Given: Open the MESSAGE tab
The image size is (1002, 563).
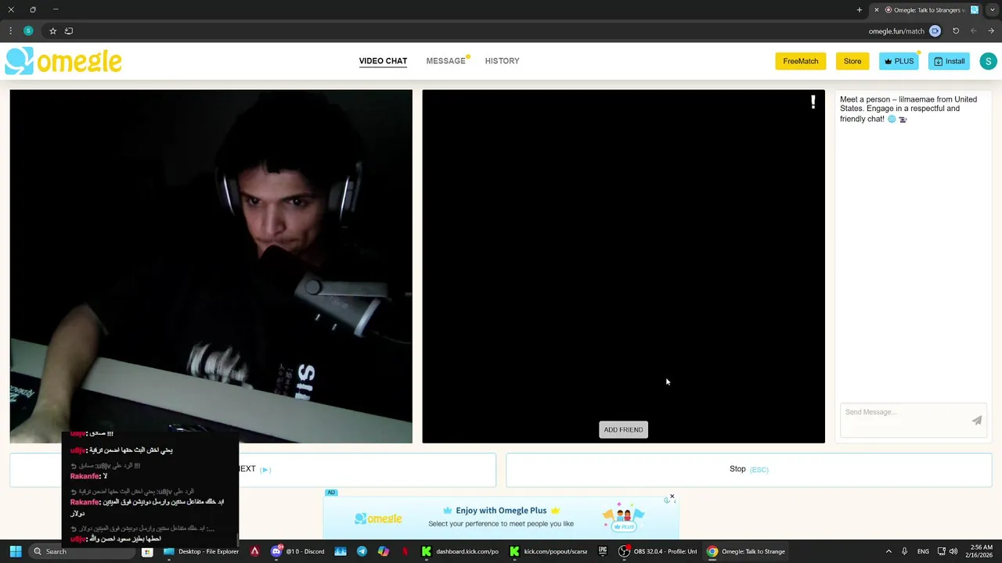Looking at the screenshot, I should tap(446, 61).
